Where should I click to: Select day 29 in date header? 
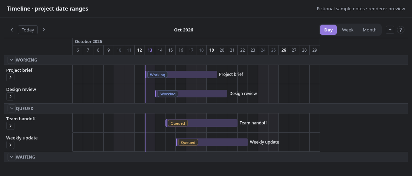[315, 50]
